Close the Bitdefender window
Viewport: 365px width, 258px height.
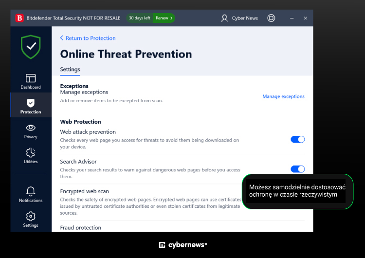306,18
